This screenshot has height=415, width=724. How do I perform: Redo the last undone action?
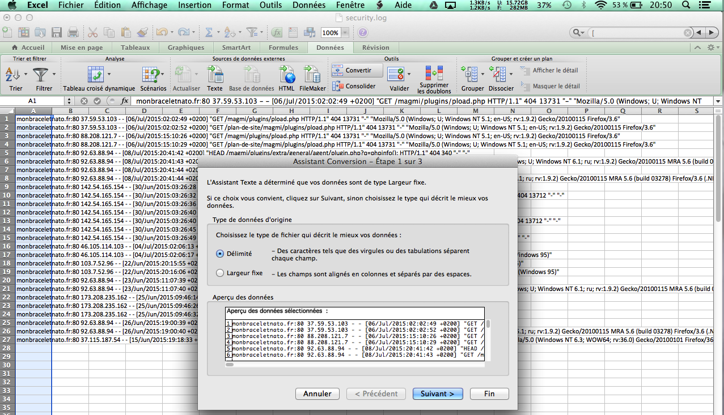(x=183, y=32)
